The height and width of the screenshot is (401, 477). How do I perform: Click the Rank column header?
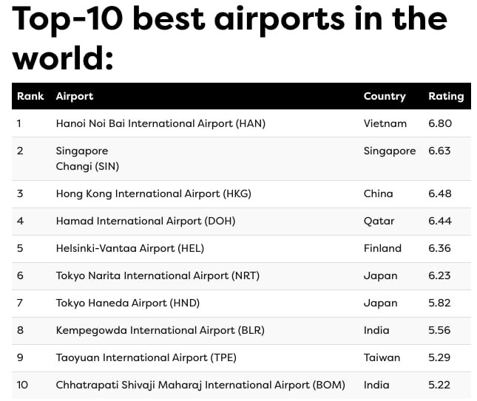pyautogui.click(x=30, y=96)
